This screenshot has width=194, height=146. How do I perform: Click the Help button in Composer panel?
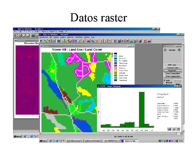178,84
